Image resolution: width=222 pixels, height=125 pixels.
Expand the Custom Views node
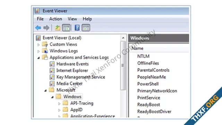pos(39,45)
